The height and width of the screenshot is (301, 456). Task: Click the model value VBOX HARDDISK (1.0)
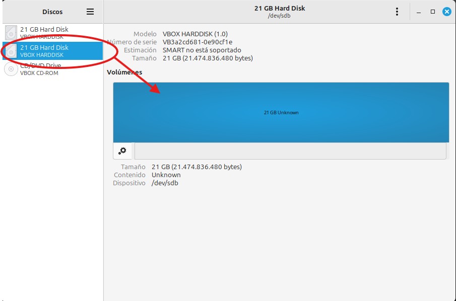pos(195,34)
